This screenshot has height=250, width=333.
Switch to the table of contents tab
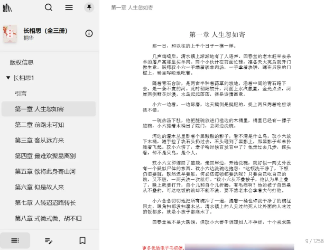pos(15,240)
